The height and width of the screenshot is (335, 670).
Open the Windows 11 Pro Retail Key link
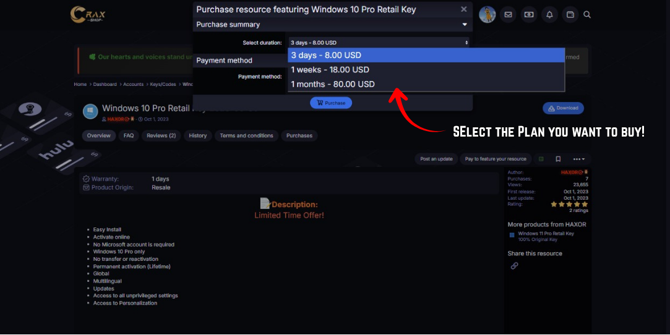pyautogui.click(x=546, y=234)
